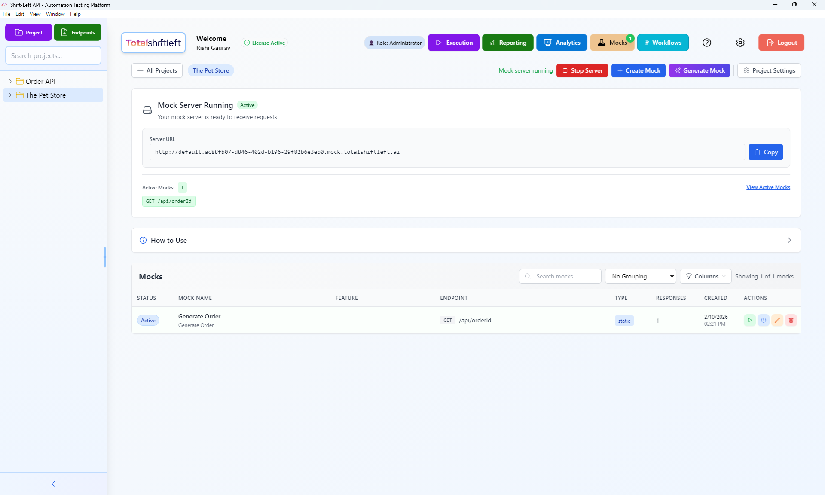This screenshot has width=825, height=495.
Task: Open the Edit menu
Action: click(20, 14)
